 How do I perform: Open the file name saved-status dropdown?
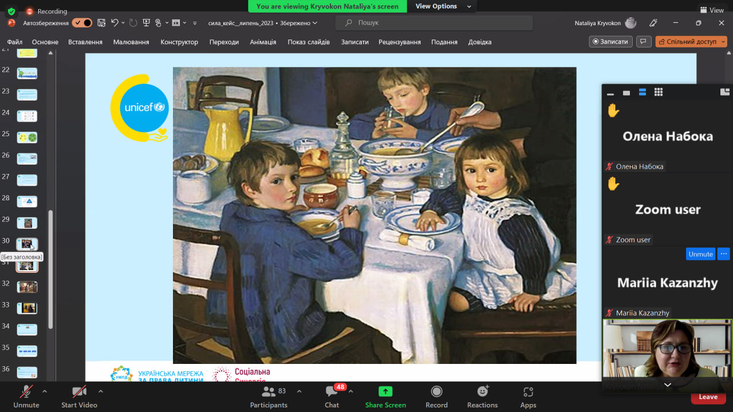(314, 23)
